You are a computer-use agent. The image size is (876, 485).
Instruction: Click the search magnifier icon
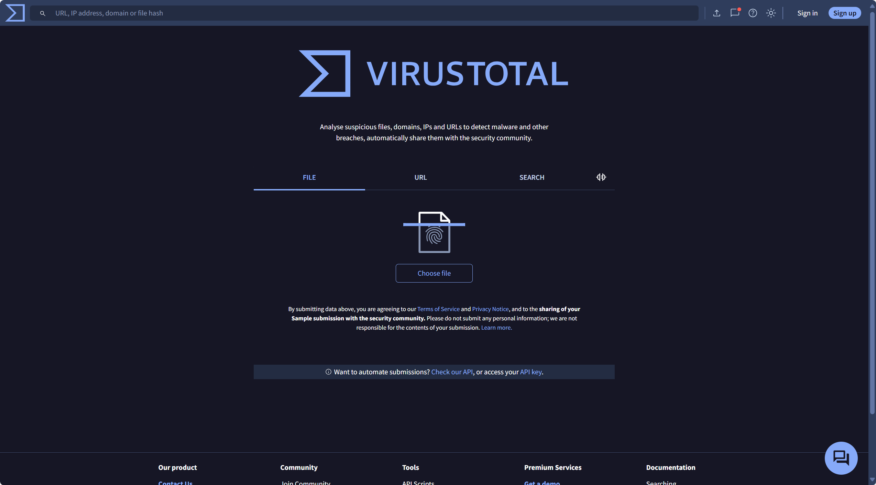43,13
